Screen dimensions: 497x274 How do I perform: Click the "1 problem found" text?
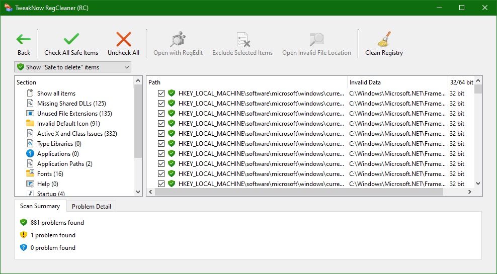53,235
